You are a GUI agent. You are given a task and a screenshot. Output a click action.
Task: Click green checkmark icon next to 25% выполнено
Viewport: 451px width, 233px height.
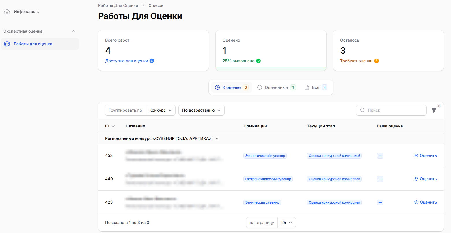[258, 61]
